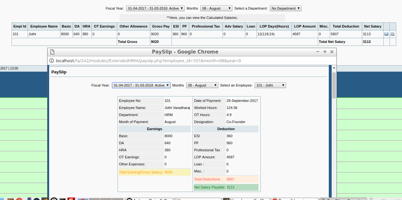Screen dimensions: 402x200
Task: Expand the Months dropdown on main page
Action: pyautogui.click(x=216, y=8)
